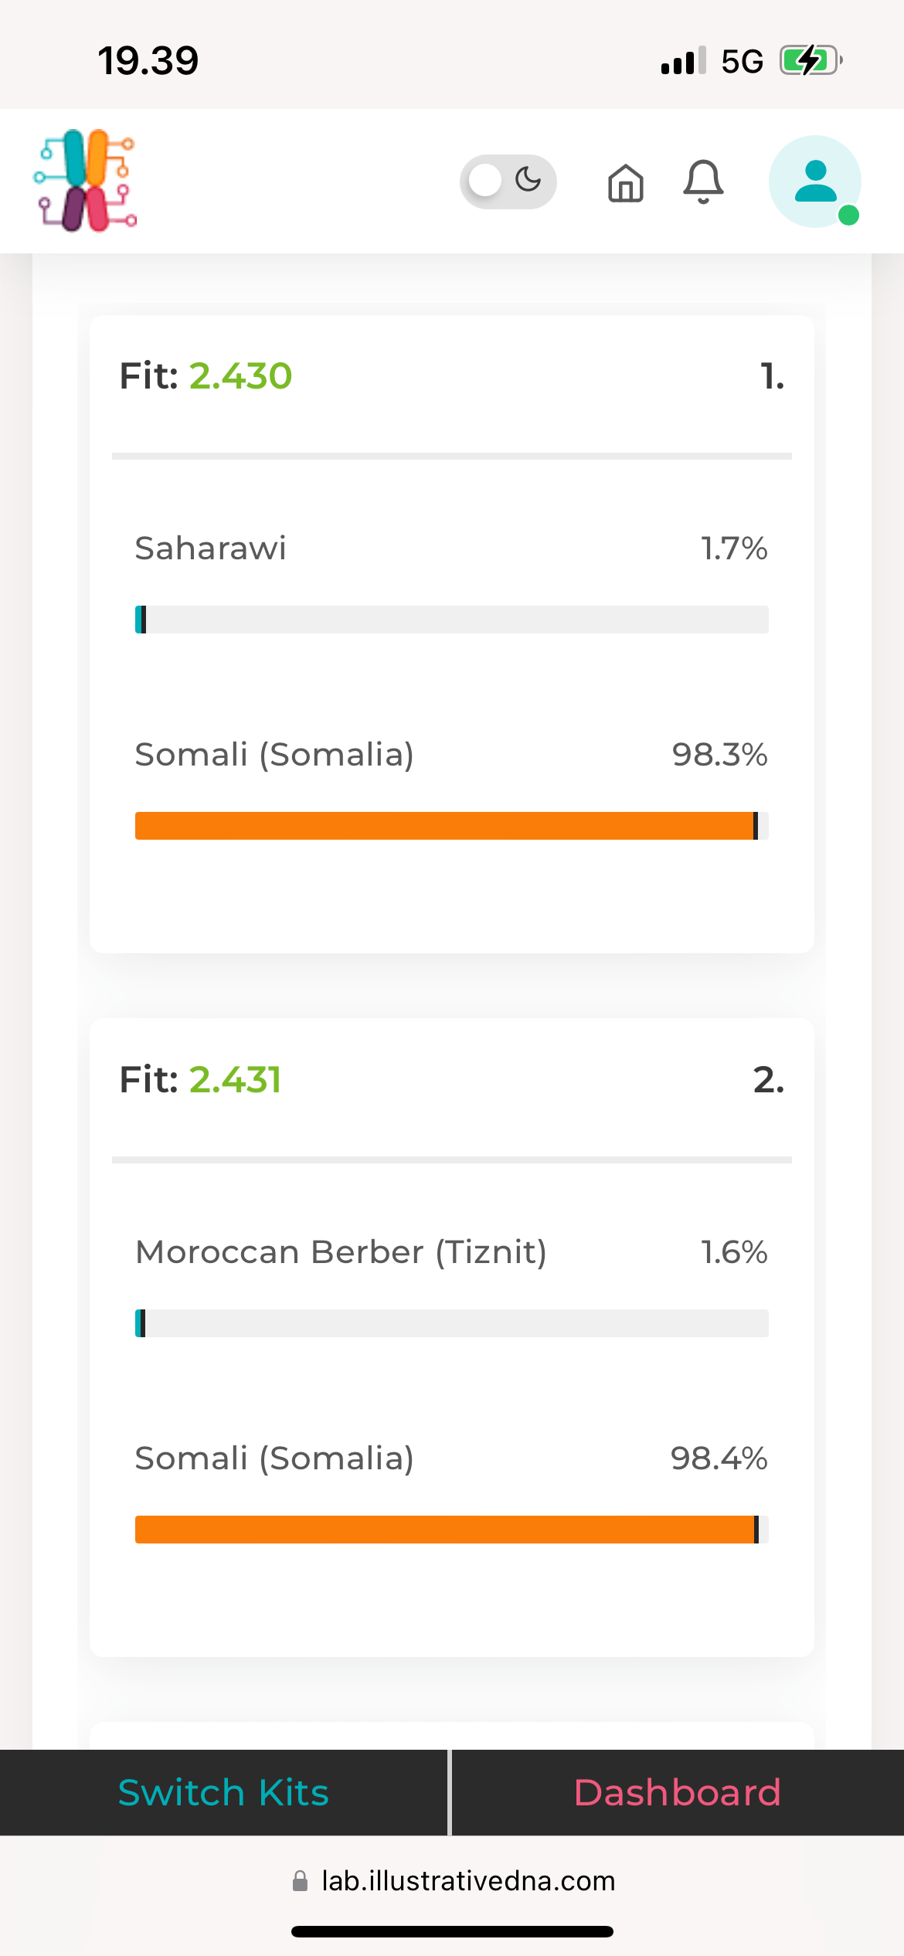Go to the home page icon
The image size is (904, 1956).
pyautogui.click(x=625, y=183)
